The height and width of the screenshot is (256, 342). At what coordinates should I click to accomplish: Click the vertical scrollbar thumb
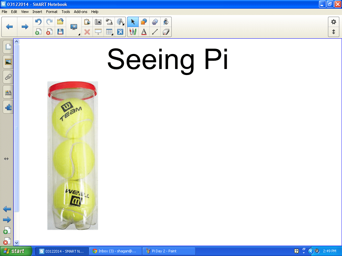pyautogui.click(x=17, y=128)
